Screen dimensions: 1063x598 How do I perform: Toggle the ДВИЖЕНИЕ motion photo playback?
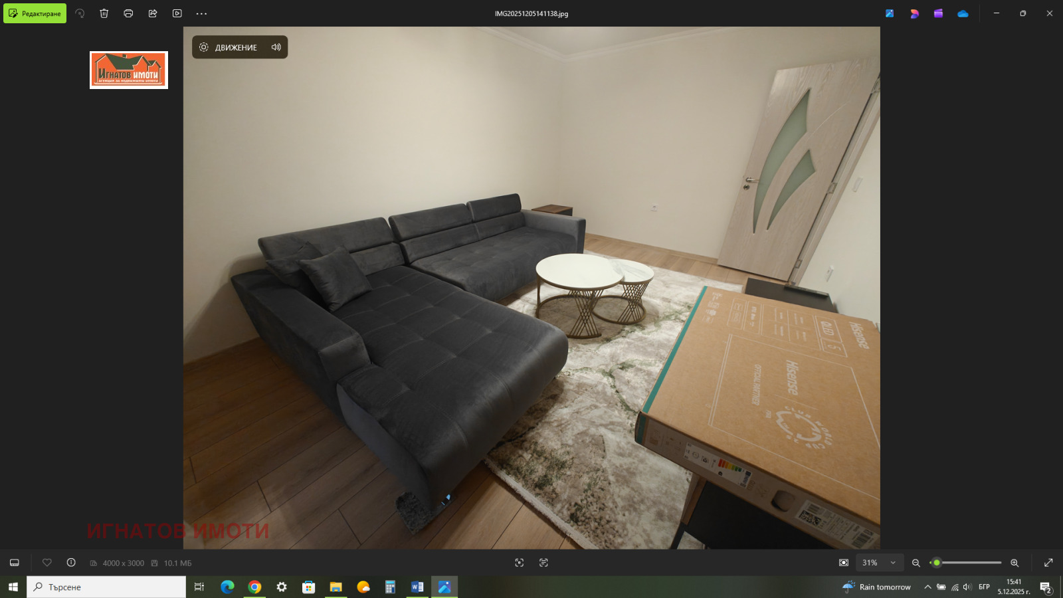point(229,47)
